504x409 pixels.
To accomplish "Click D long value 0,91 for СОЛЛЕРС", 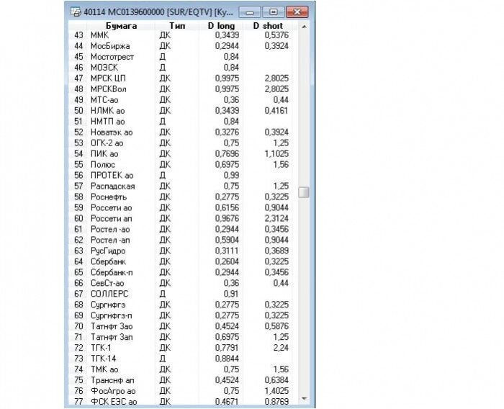I will (x=231, y=294).
